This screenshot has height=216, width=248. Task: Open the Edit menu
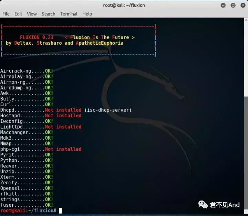[x=18, y=14]
